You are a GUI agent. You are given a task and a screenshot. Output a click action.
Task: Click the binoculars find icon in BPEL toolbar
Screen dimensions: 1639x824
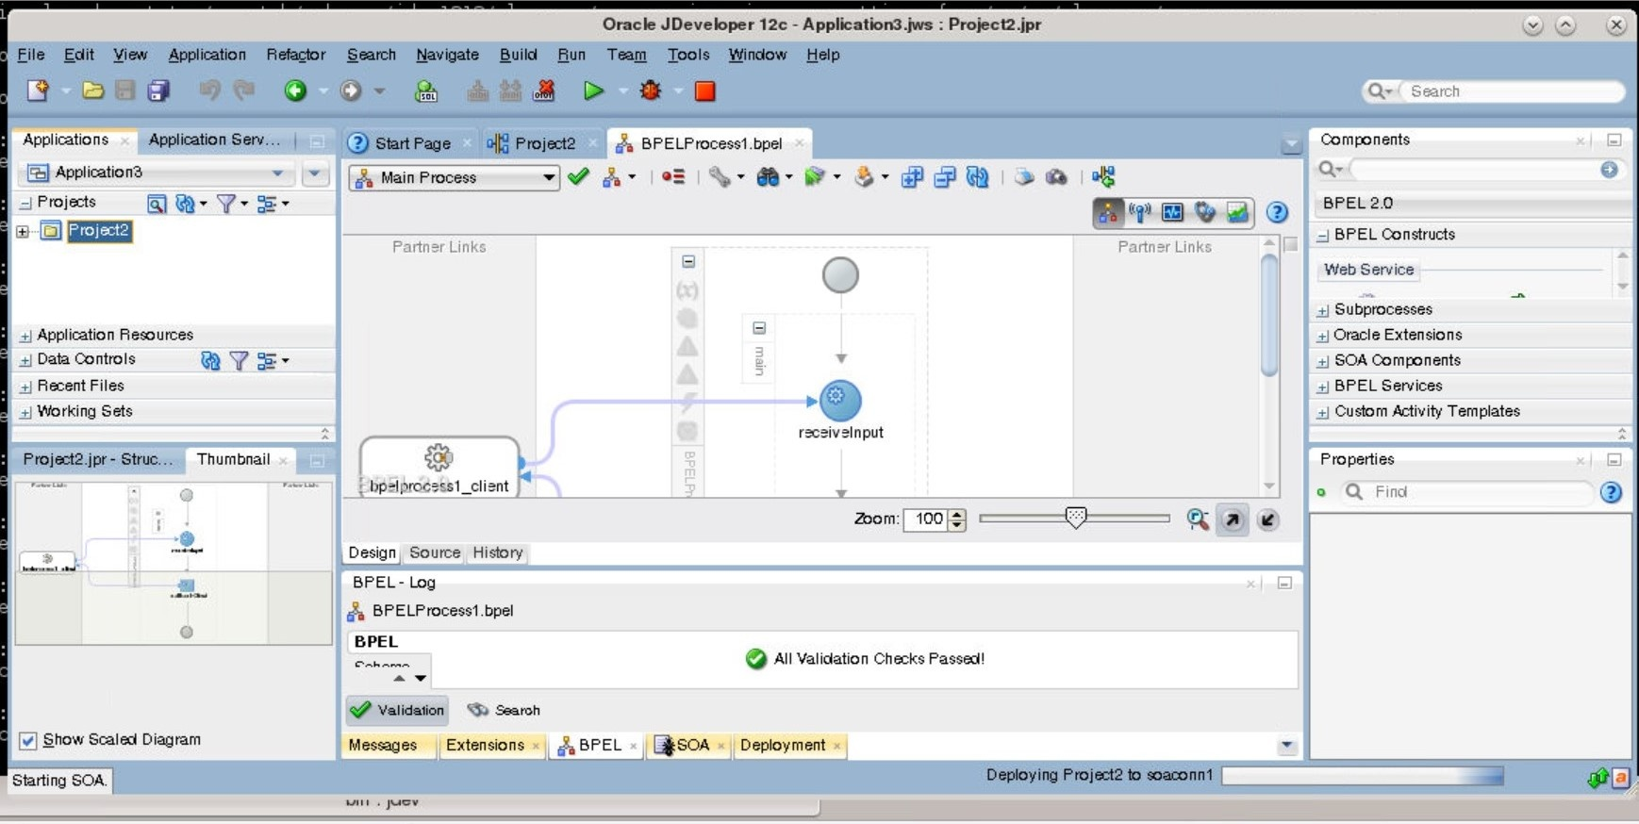[769, 176]
